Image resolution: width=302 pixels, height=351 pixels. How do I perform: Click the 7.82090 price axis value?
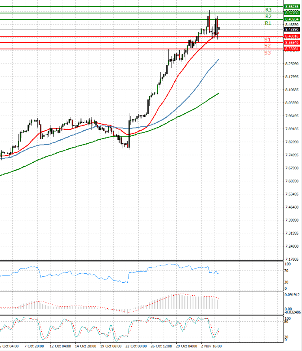292,142
